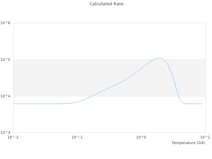Click the "Calculated Rate" chart title
212x159 pixels.
point(106,4)
